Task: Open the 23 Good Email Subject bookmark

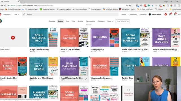Action: pyautogui.click(x=145, y=9)
